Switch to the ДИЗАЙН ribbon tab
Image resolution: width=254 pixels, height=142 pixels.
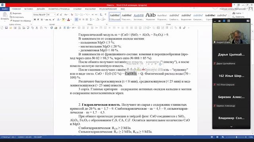click(41, 9)
